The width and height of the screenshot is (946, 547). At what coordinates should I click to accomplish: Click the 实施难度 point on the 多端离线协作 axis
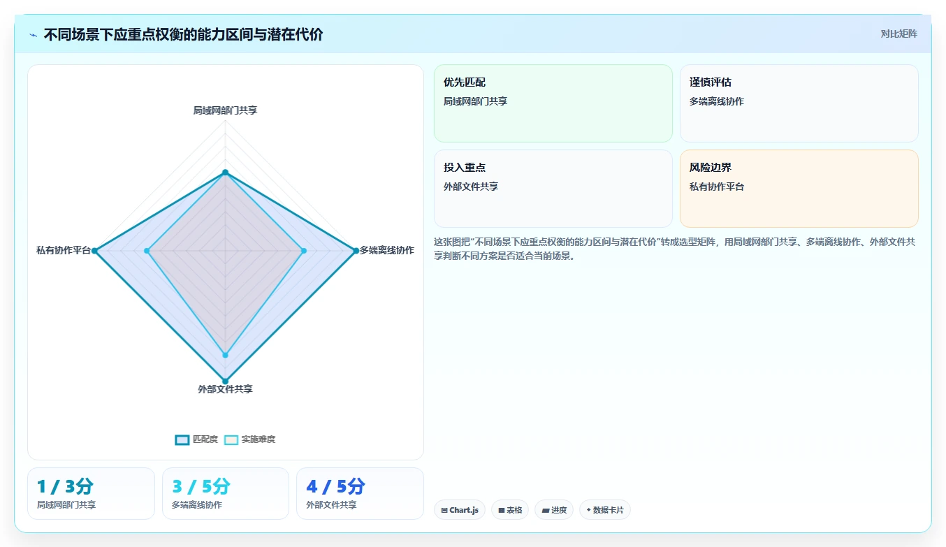tap(303, 250)
